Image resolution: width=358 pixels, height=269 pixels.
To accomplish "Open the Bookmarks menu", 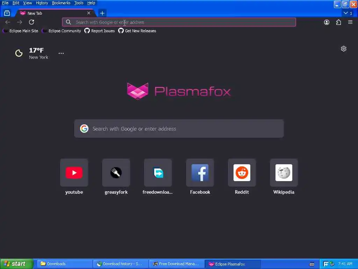I will click(61, 3).
